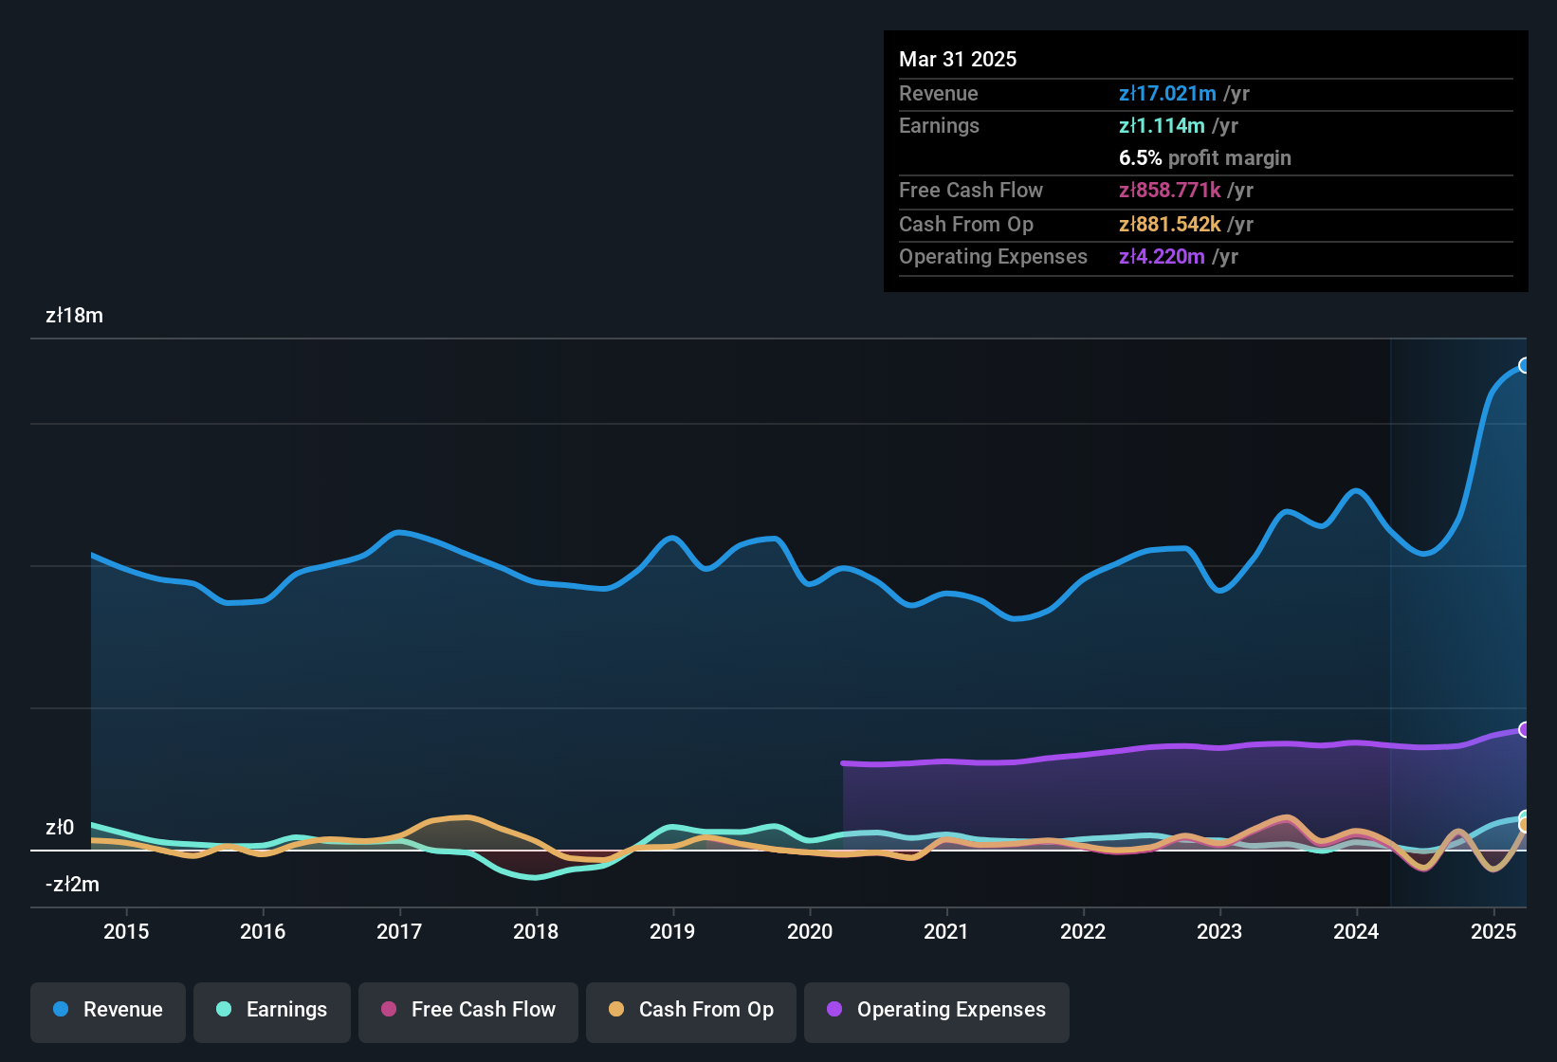
Task: Click the blue Revenue color dot in legend
Action: coord(61,1010)
